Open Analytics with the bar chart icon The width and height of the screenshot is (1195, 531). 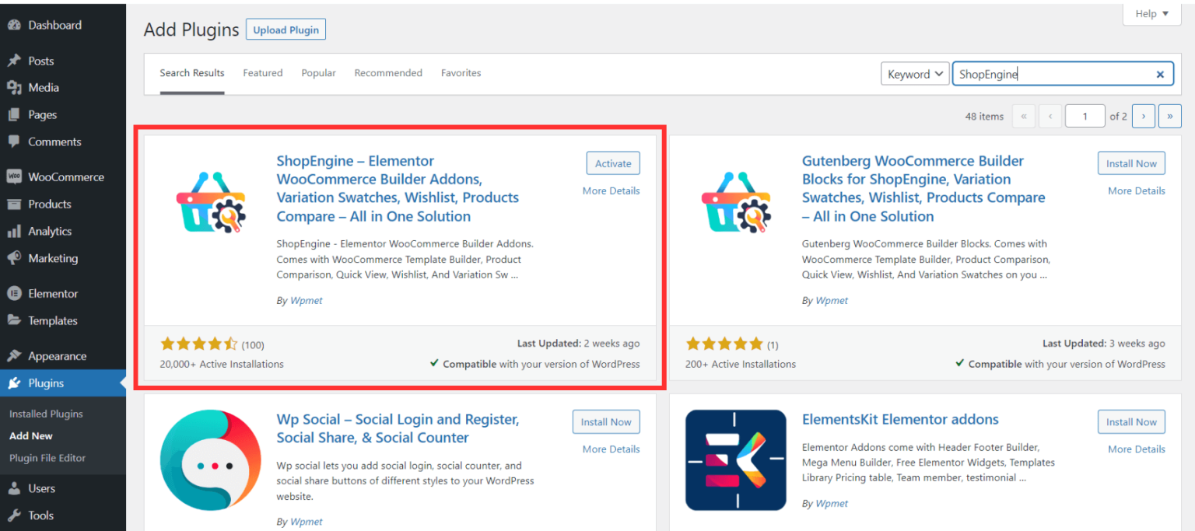pos(15,231)
